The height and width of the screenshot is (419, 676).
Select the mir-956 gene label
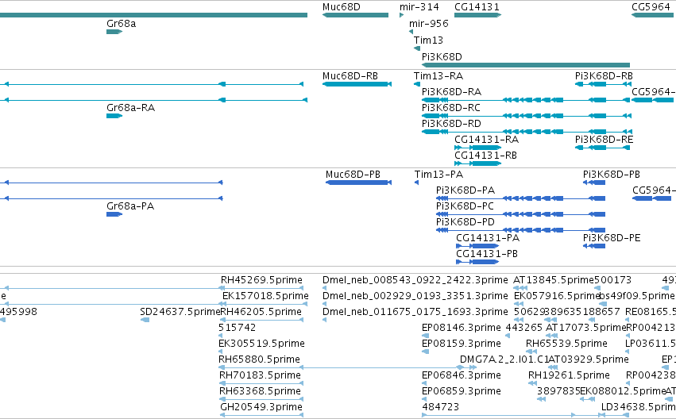point(428,24)
